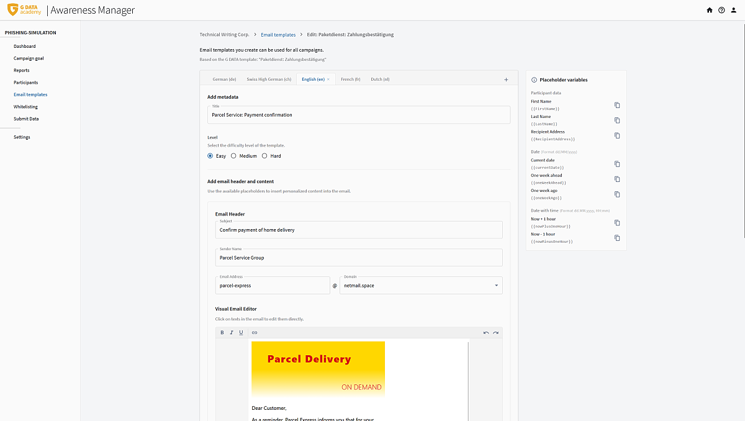745x421 pixels.
Task: Close the English (en) tab
Action: click(x=328, y=79)
